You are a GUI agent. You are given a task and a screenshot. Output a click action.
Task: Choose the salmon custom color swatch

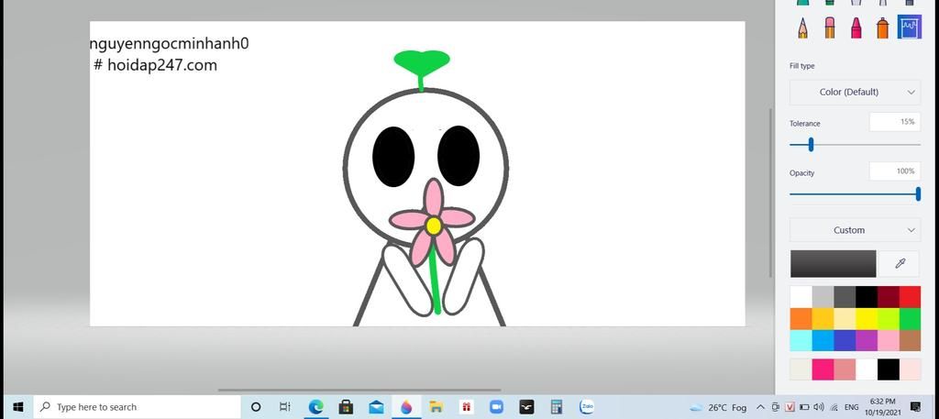click(x=845, y=369)
